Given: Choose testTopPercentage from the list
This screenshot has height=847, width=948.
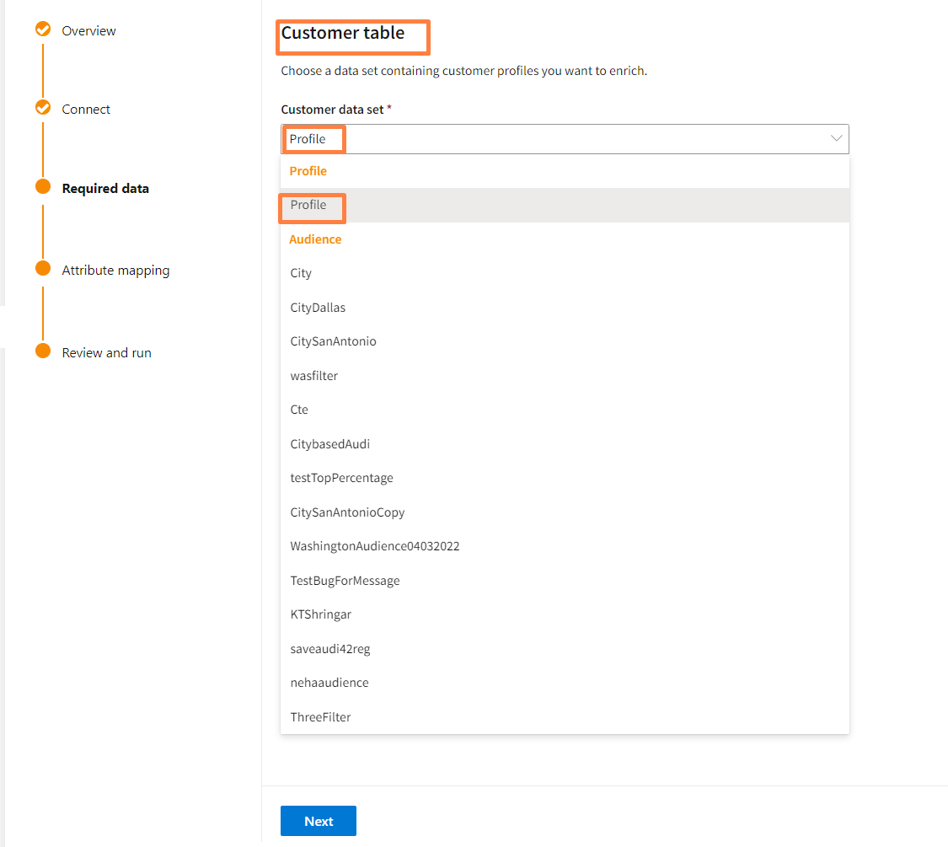Looking at the screenshot, I should click(x=341, y=478).
